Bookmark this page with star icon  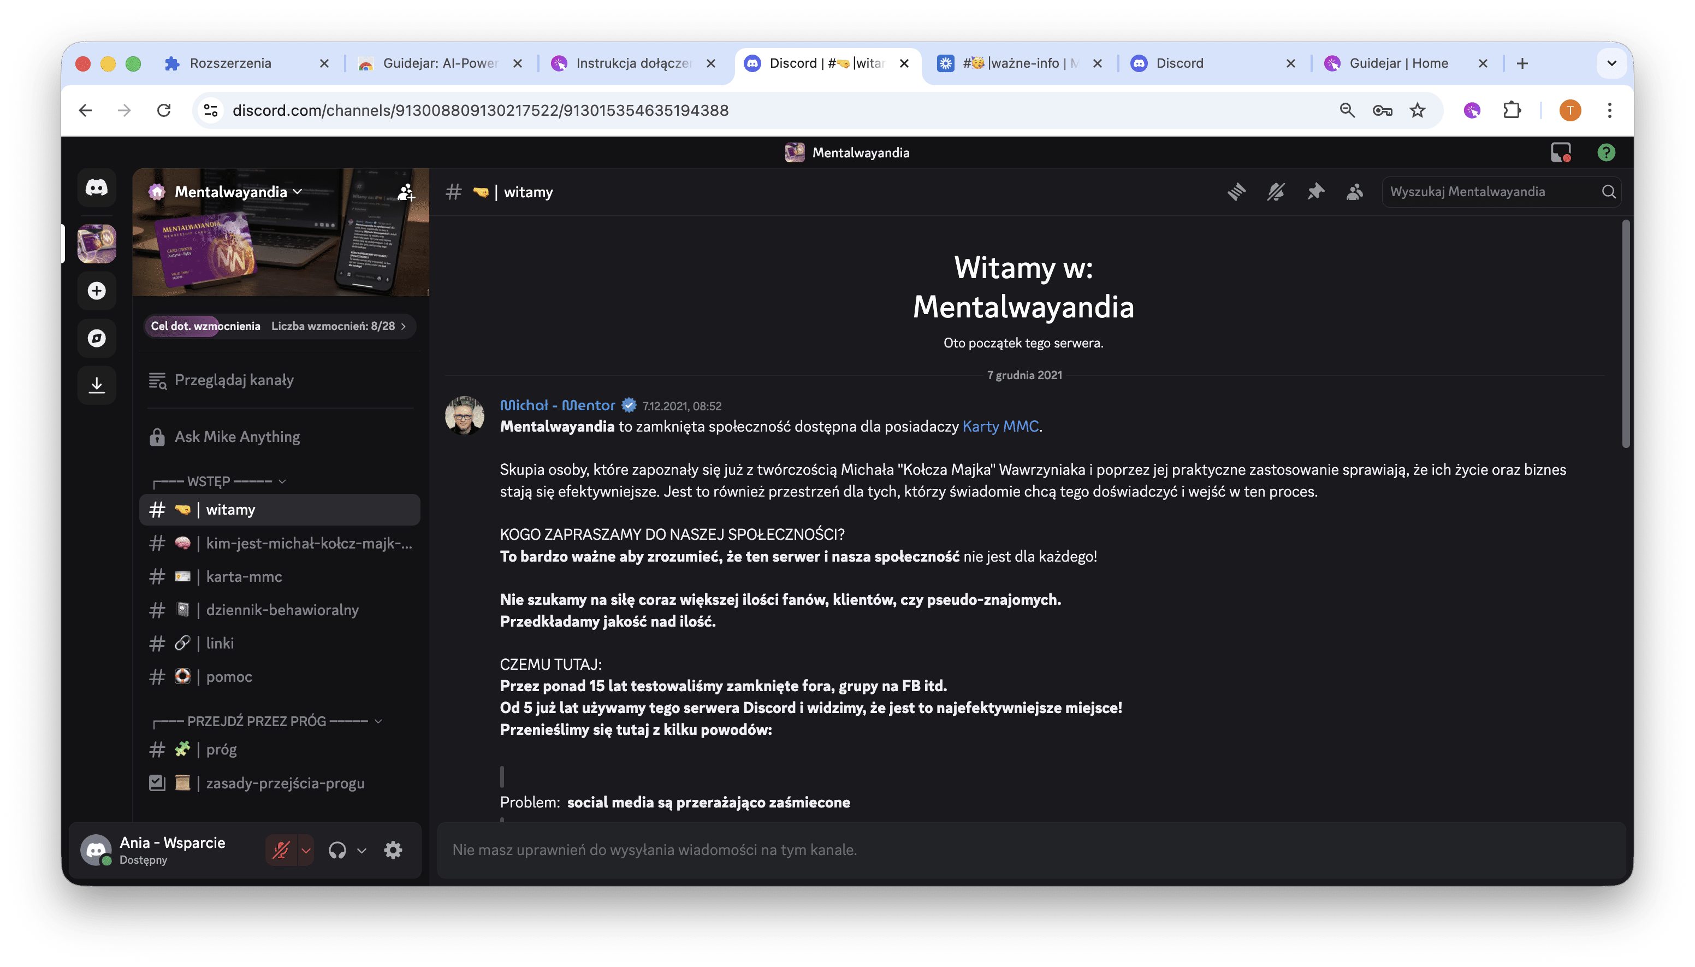(x=1418, y=110)
